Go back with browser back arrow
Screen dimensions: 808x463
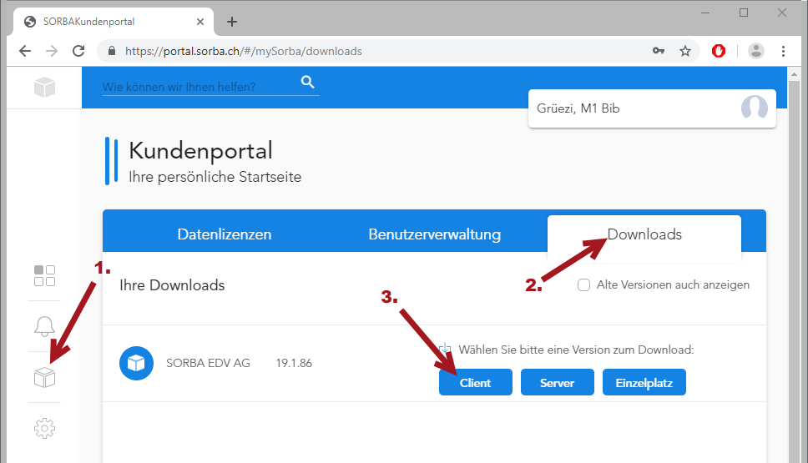click(x=25, y=51)
